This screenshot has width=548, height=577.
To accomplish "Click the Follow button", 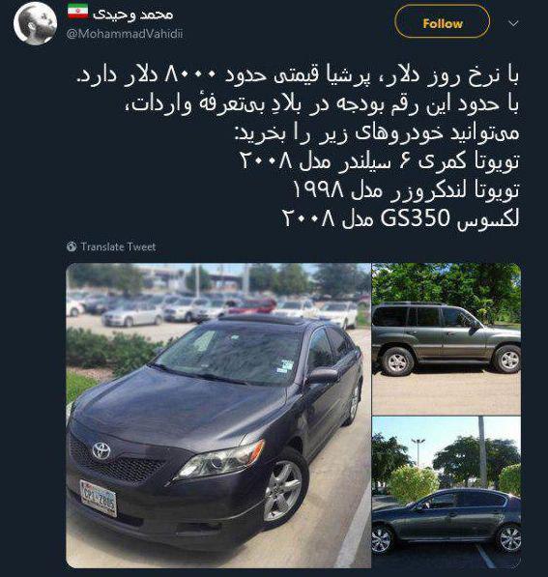I will coord(442,21).
